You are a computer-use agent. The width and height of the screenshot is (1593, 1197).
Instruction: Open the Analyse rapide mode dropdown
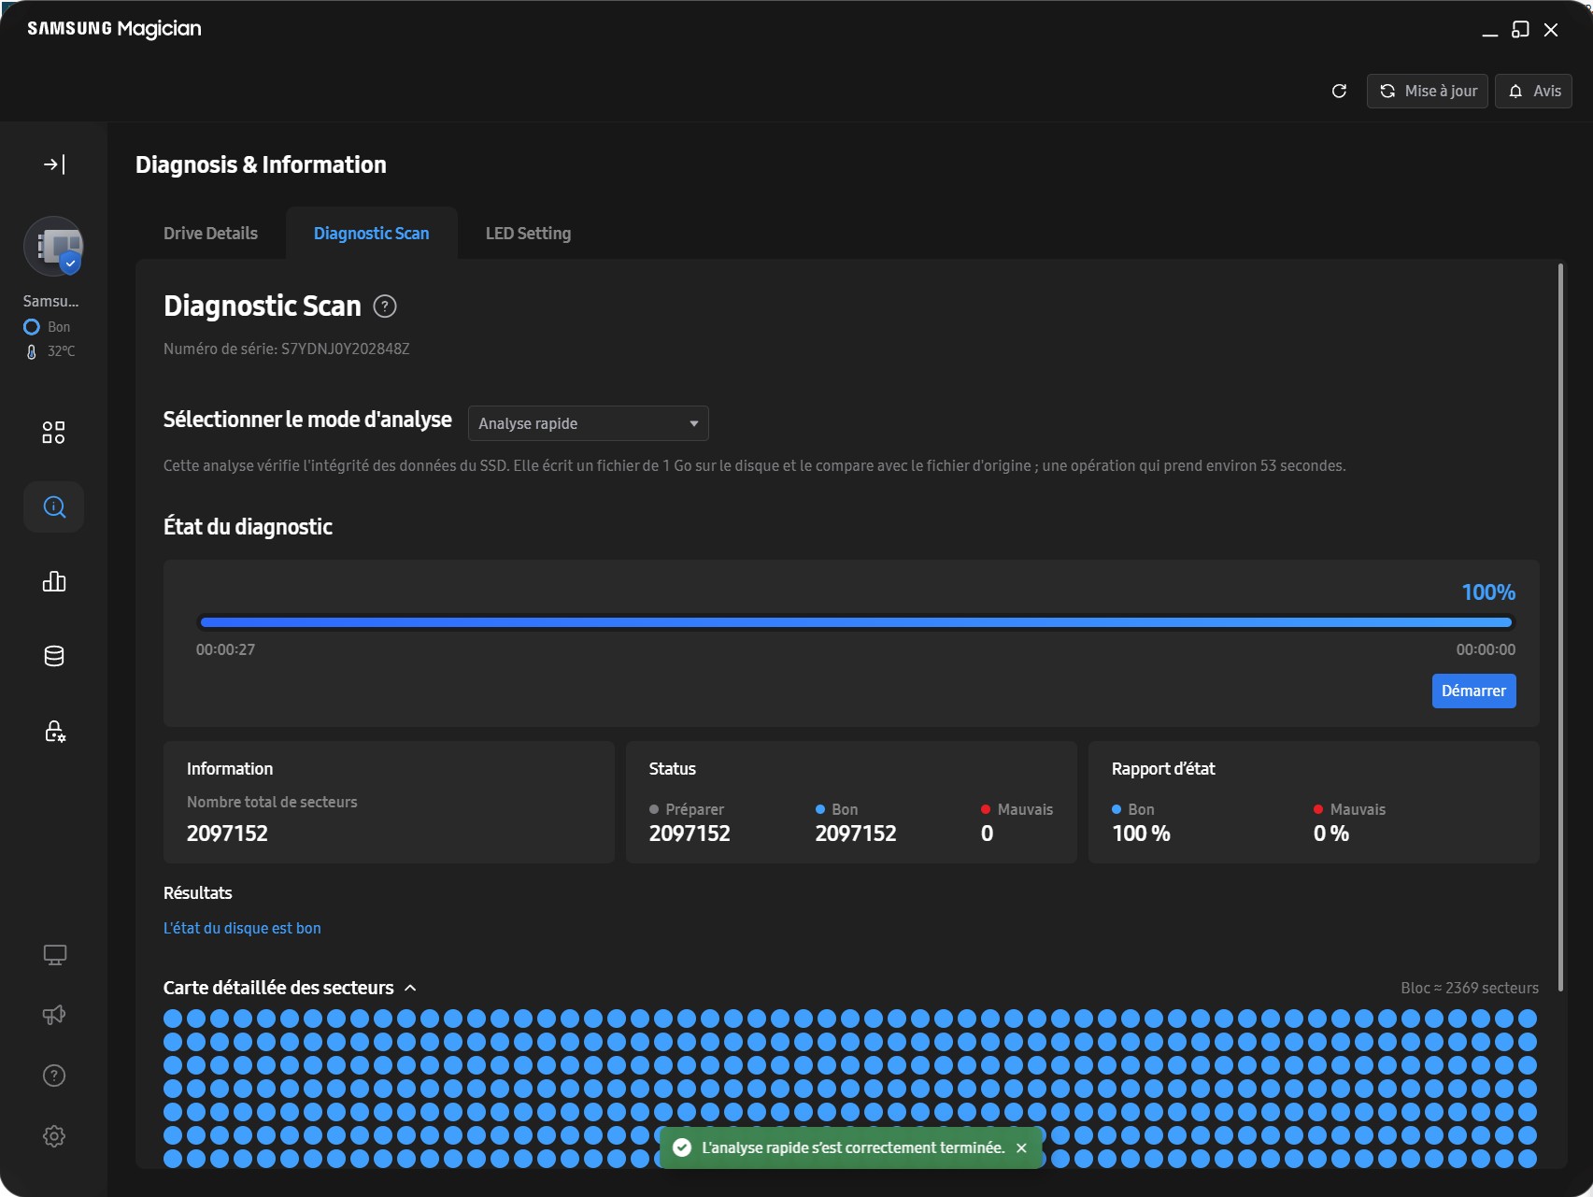[x=588, y=423]
